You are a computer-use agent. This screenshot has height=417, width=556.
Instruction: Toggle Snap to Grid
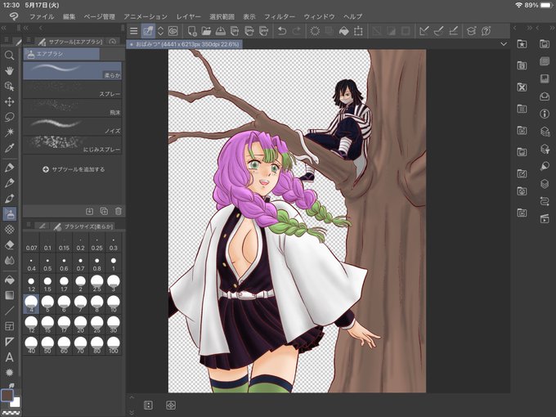[x=454, y=31]
